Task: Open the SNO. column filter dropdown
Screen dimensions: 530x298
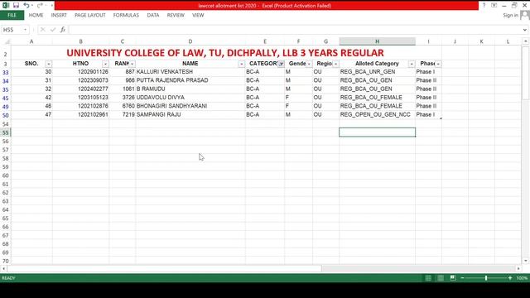Action: (49, 64)
